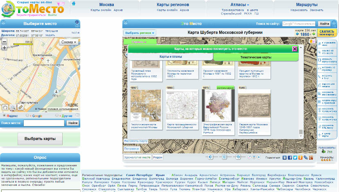Switch to Карты и планы tab
Screen dimensions: 339x192
click(171, 56)
